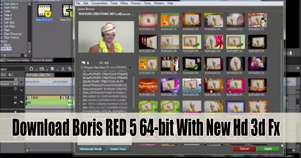Click the Open project icon in timeline toolbar
This screenshot has height=158, width=301.
click(42, 69)
